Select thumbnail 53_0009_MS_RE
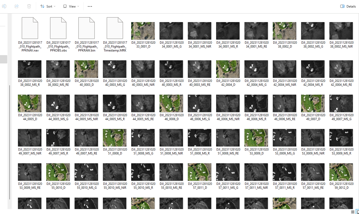 point(30,172)
